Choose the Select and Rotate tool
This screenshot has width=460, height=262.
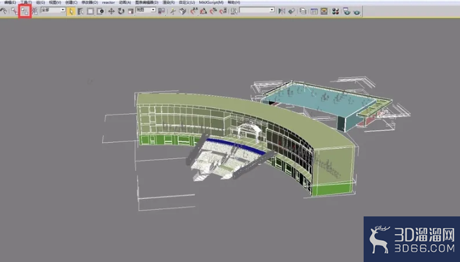coord(121,11)
